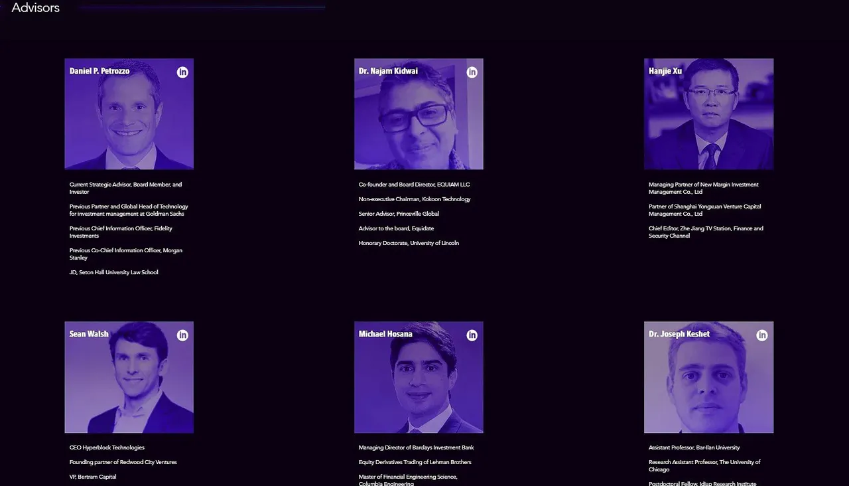Image resolution: width=849 pixels, height=486 pixels.
Task: Click Dr. Joseph Keshet's portrait photo
Action: (708, 377)
